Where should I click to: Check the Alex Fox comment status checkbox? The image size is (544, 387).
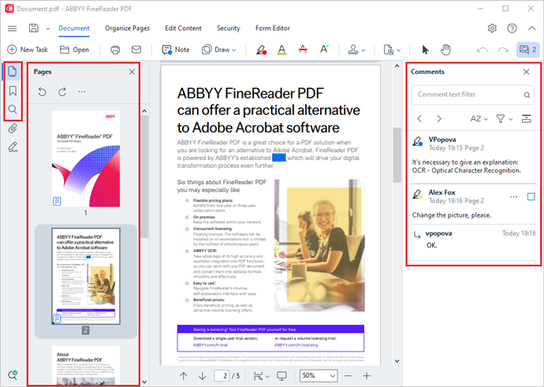[x=531, y=196]
